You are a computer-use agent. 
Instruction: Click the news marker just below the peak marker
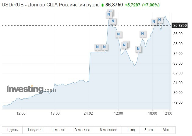[x=113, y=21]
